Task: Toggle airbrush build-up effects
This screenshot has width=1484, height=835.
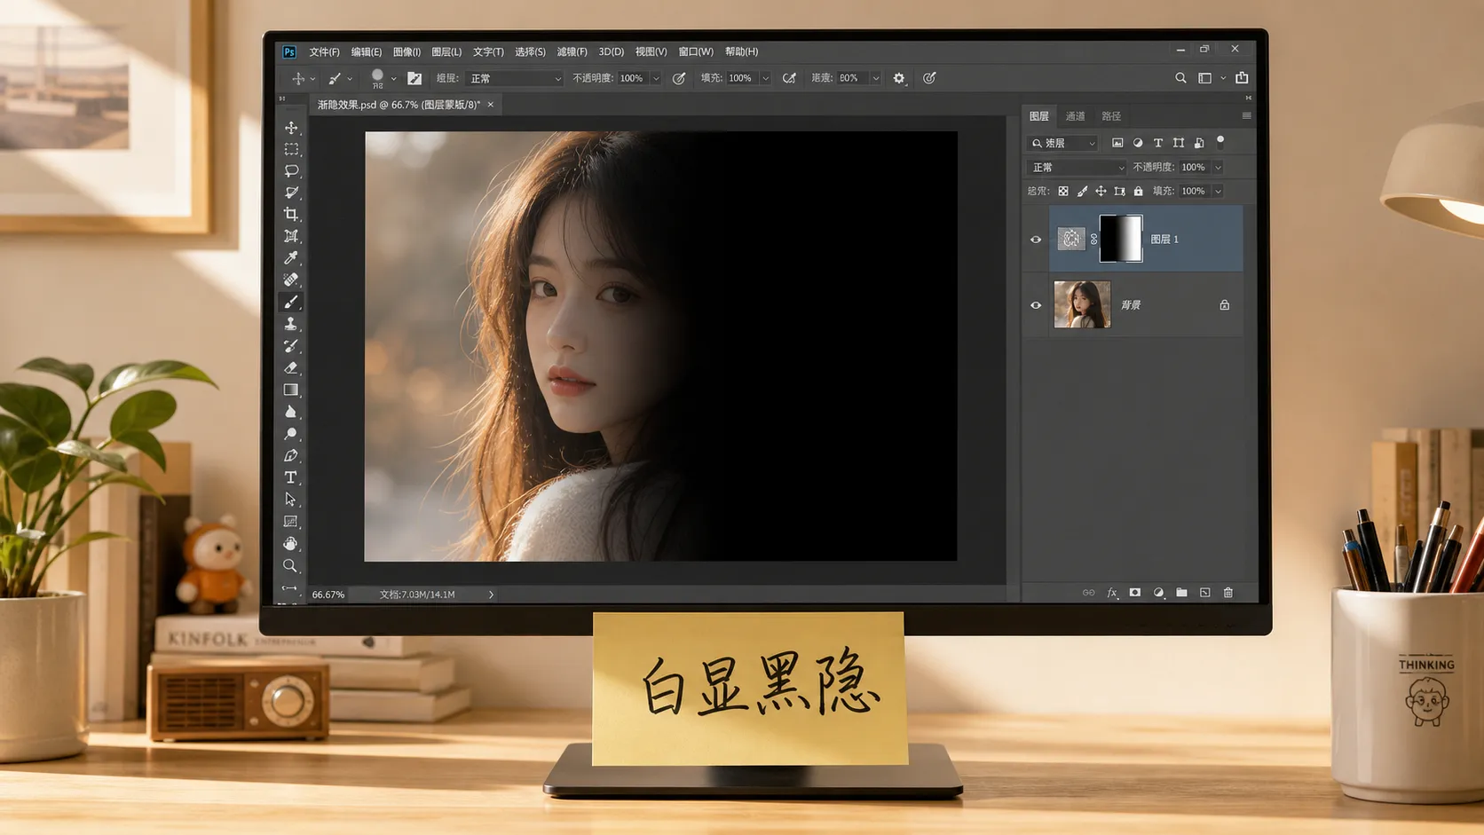Action: [x=789, y=78]
